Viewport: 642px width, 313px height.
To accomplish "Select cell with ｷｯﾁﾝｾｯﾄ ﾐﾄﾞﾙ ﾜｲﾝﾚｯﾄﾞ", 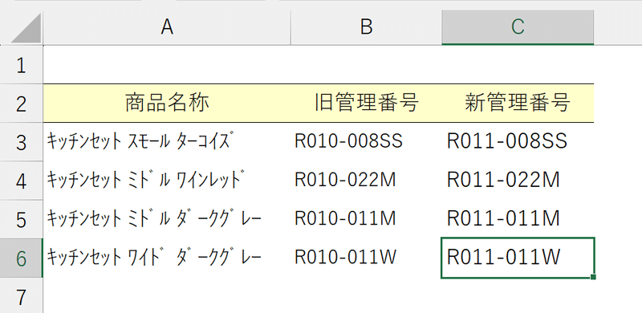I will [x=167, y=181].
